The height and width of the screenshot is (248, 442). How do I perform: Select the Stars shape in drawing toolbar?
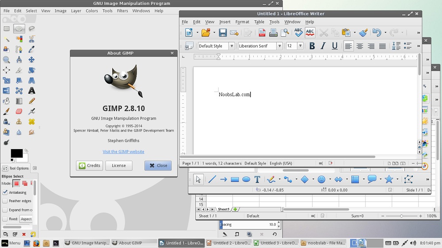pos(389,179)
